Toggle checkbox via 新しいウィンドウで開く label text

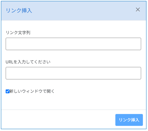pos(32,91)
